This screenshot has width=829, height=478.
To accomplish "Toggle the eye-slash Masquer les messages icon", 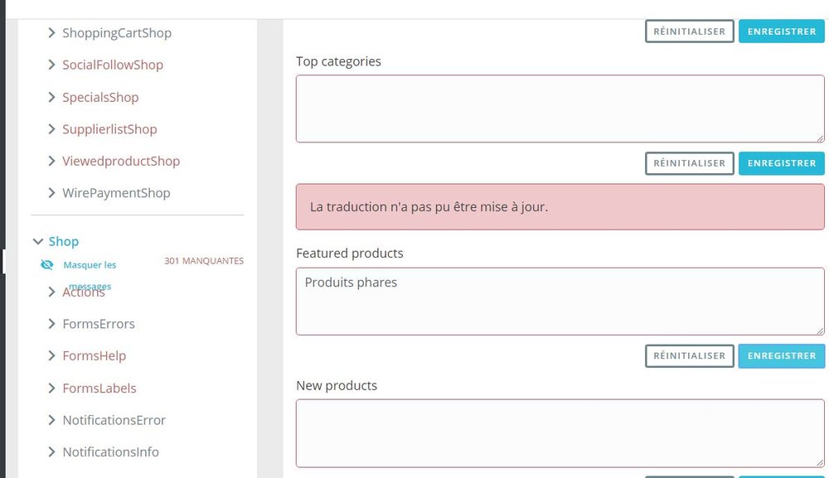I will [x=47, y=265].
